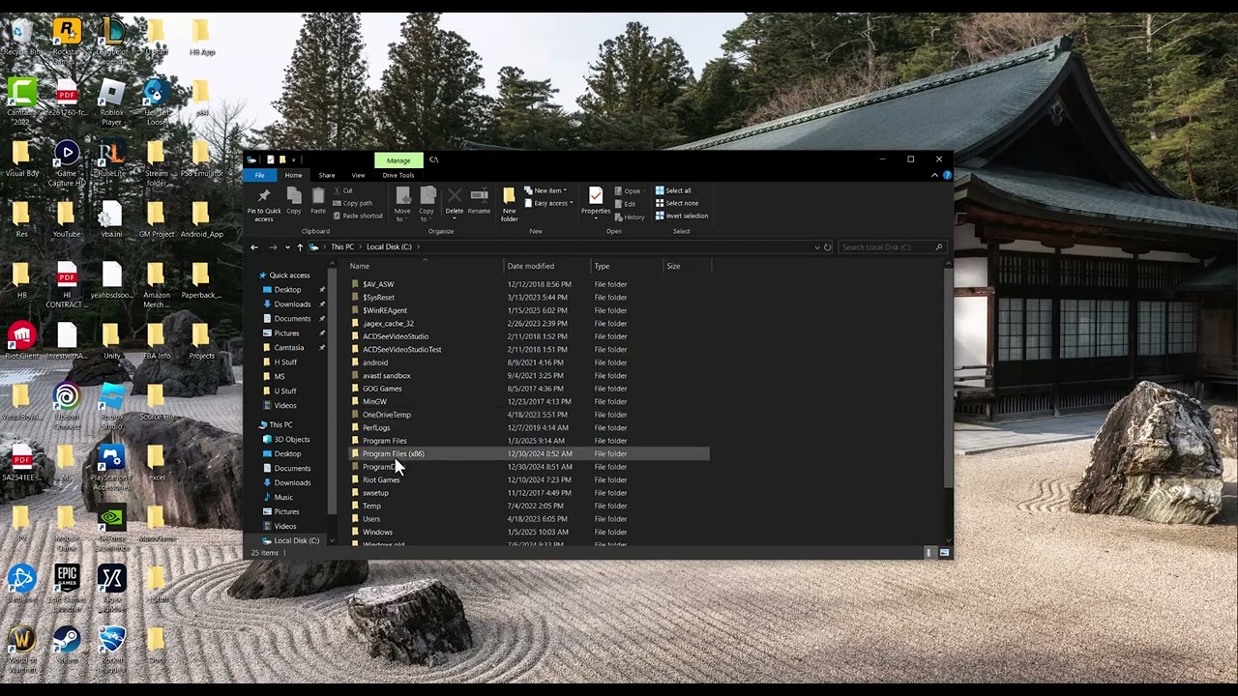Switch to large thumbnails view in status bar
The width and height of the screenshot is (1238, 696).
(x=944, y=553)
